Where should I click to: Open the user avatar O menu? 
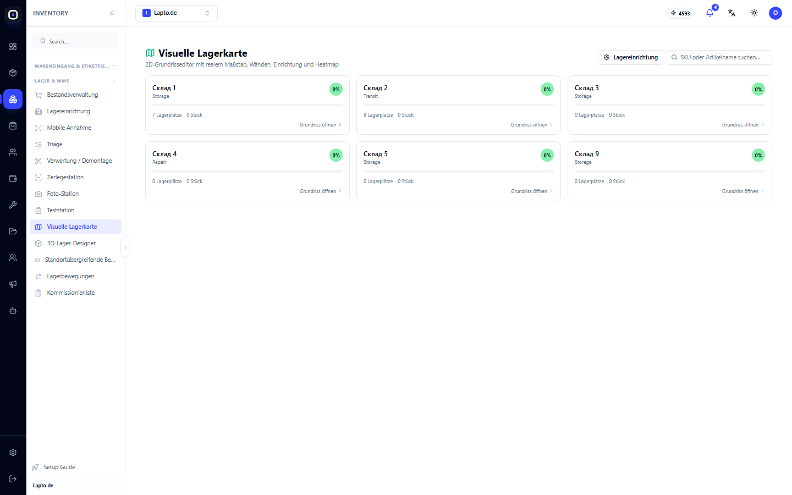click(776, 13)
